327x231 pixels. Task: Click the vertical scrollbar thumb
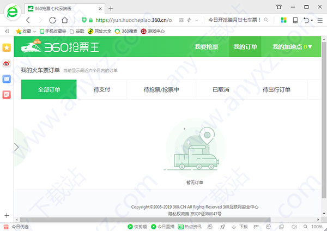pos(324,120)
